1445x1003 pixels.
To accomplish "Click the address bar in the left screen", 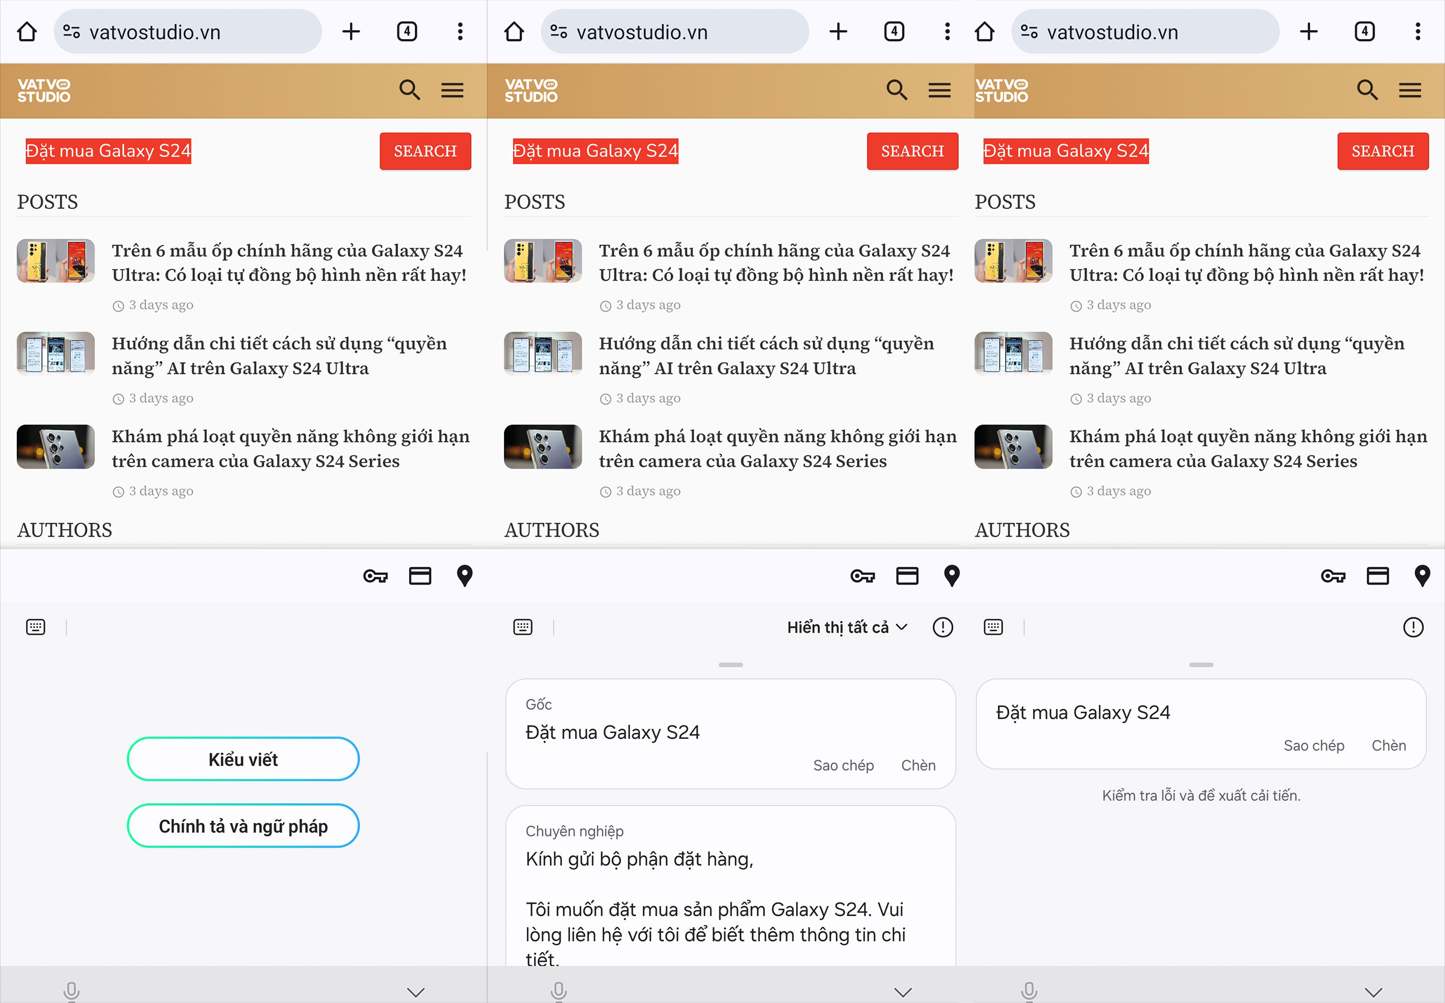I will point(187,31).
